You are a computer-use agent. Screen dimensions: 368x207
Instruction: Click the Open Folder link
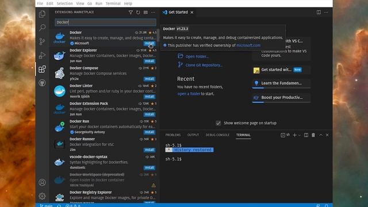pyautogui.click(x=197, y=56)
